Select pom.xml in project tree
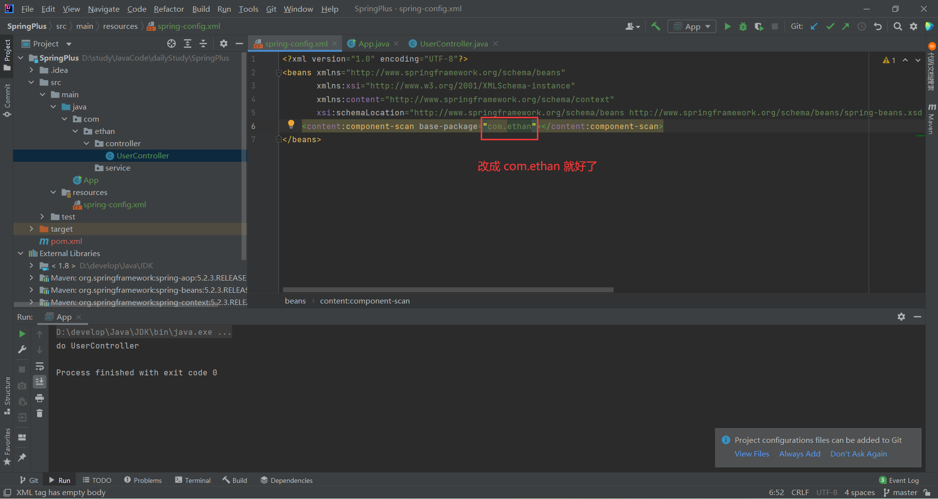938x499 pixels. pyautogui.click(x=66, y=241)
